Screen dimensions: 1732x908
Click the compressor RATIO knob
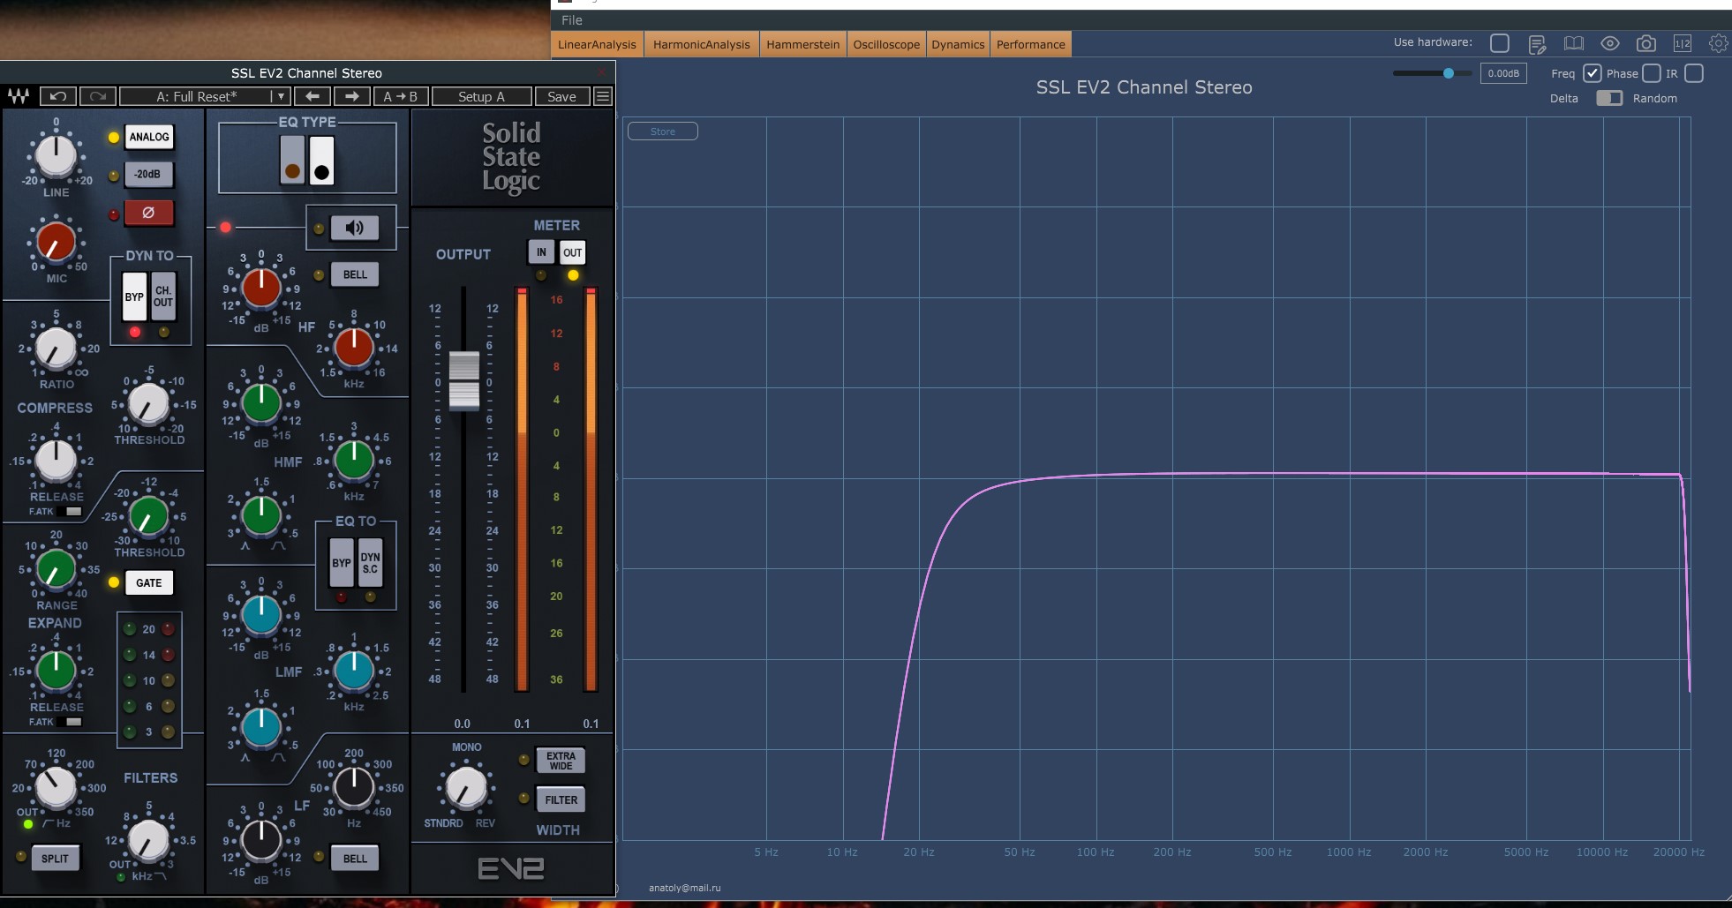(x=56, y=349)
